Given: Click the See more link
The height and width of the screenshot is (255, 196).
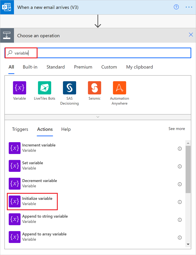Looking at the screenshot, I should tap(177, 128).
